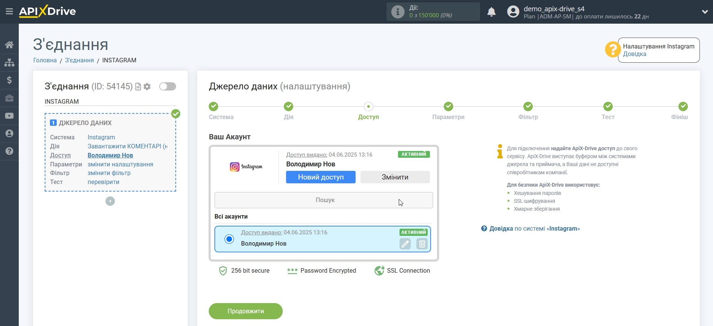Click змінити налаштування link
Viewport: 713px width, 326px height.
click(120, 165)
